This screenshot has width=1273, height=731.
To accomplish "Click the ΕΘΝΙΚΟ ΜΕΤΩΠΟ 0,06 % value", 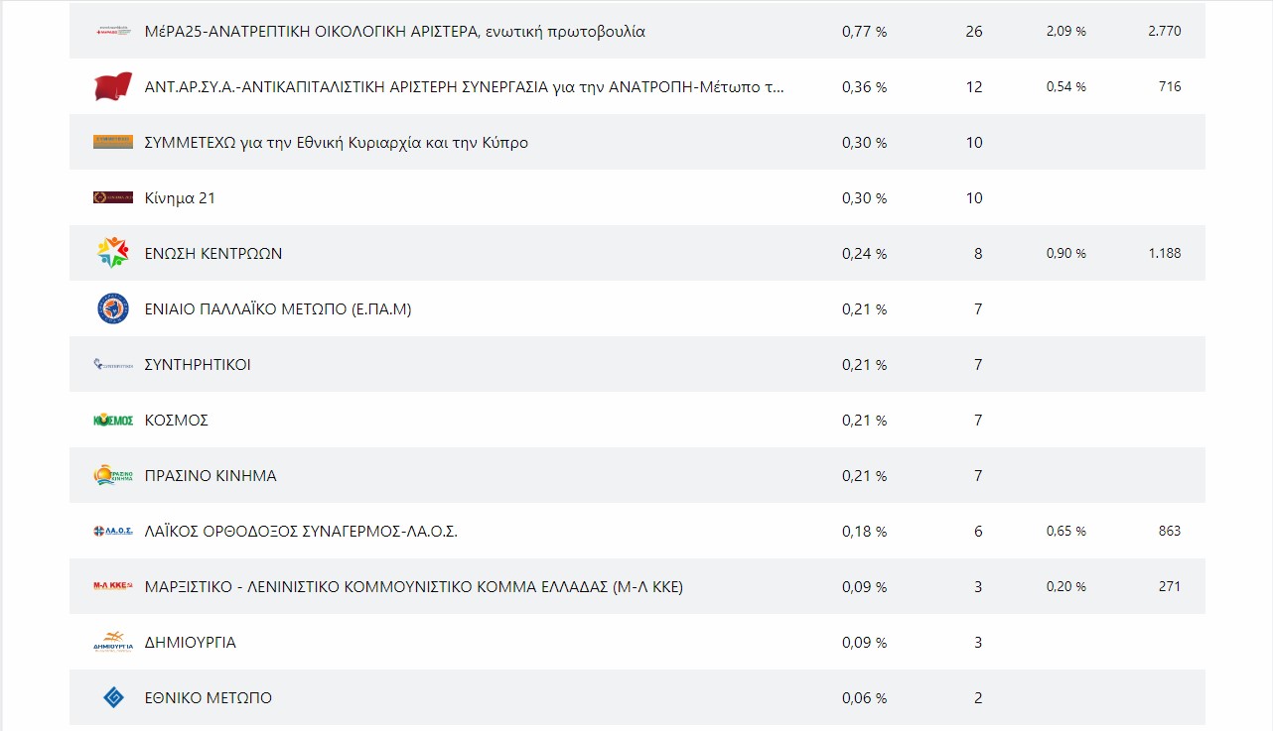I will 864,698.
